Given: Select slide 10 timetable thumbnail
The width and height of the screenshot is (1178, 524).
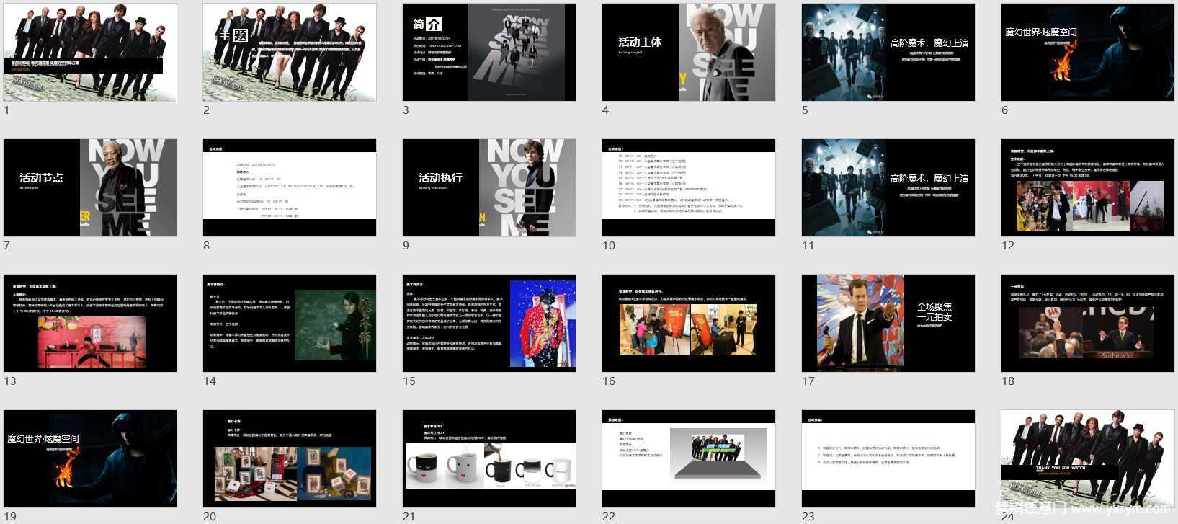Looking at the screenshot, I should (x=689, y=187).
